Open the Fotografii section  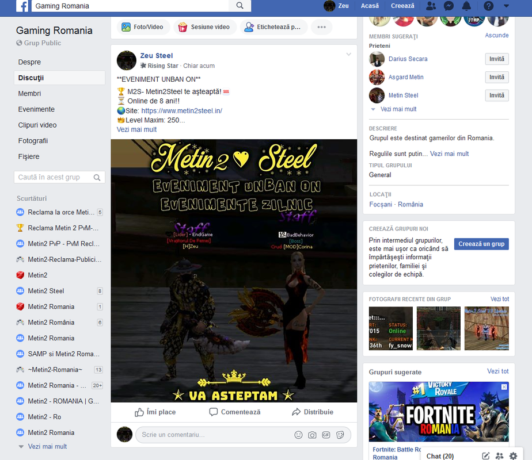pyautogui.click(x=33, y=140)
